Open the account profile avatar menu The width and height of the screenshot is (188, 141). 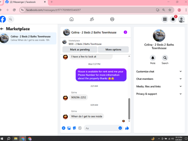tap(181, 20)
